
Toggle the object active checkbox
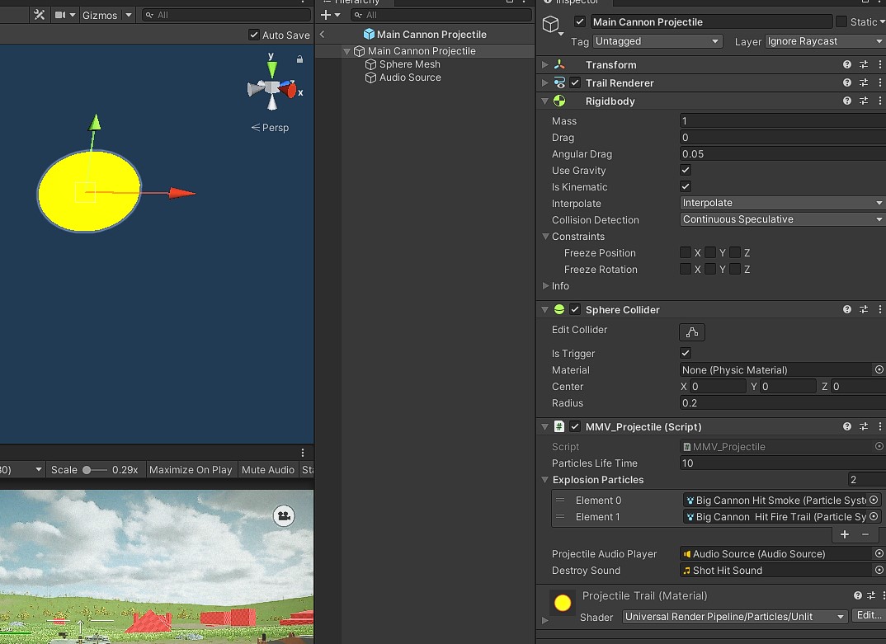click(x=580, y=21)
